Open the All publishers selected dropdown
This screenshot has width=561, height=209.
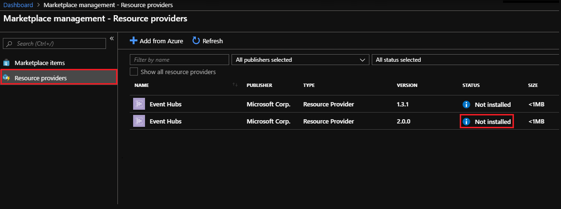coord(300,60)
